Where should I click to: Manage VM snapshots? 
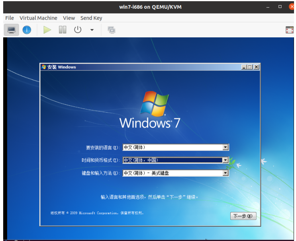112,30
